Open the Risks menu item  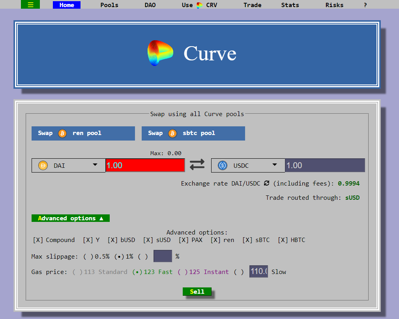point(334,5)
